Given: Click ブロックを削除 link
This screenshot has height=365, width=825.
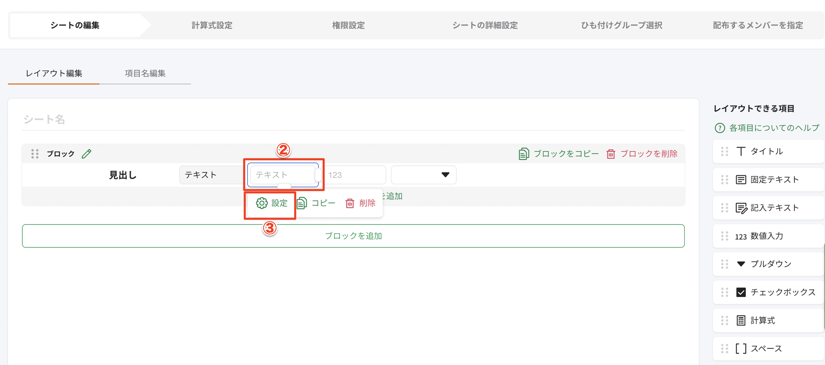Looking at the screenshot, I should point(642,154).
